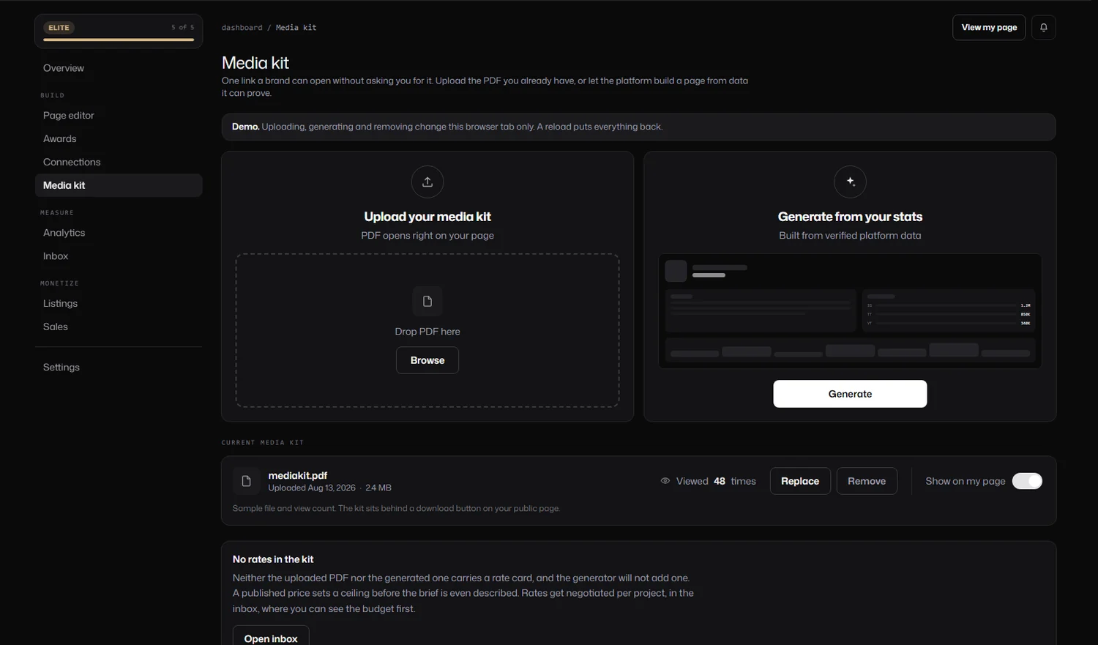Screen dimensions: 1098x645
Task: Click View my page button
Action: click(989, 27)
